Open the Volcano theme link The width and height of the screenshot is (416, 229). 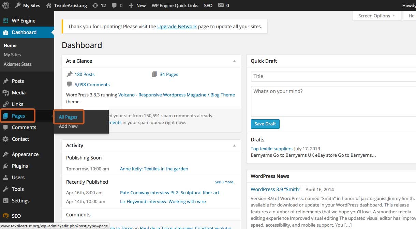click(177, 95)
